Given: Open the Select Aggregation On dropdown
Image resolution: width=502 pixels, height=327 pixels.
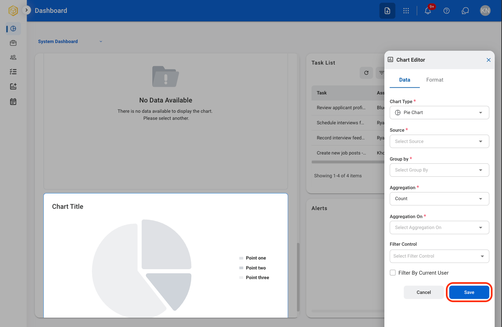Looking at the screenshot, I should point(439,227).
